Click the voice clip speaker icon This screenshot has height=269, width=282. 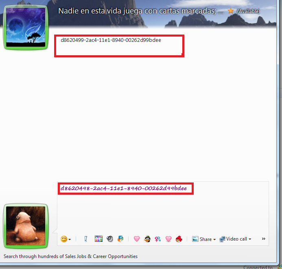109,239
